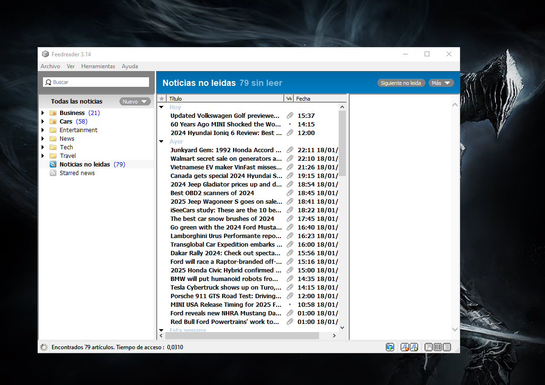Select the Tesla Cybertruck article
Image resolution: width=545 pixels, height=385 pixels.
pos(225,288)
